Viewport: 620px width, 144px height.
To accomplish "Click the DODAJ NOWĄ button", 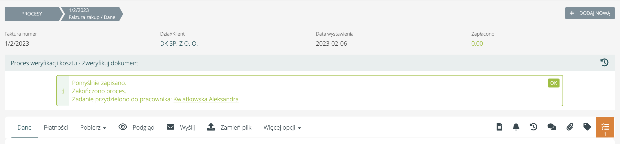I will [x=590, y=13].
